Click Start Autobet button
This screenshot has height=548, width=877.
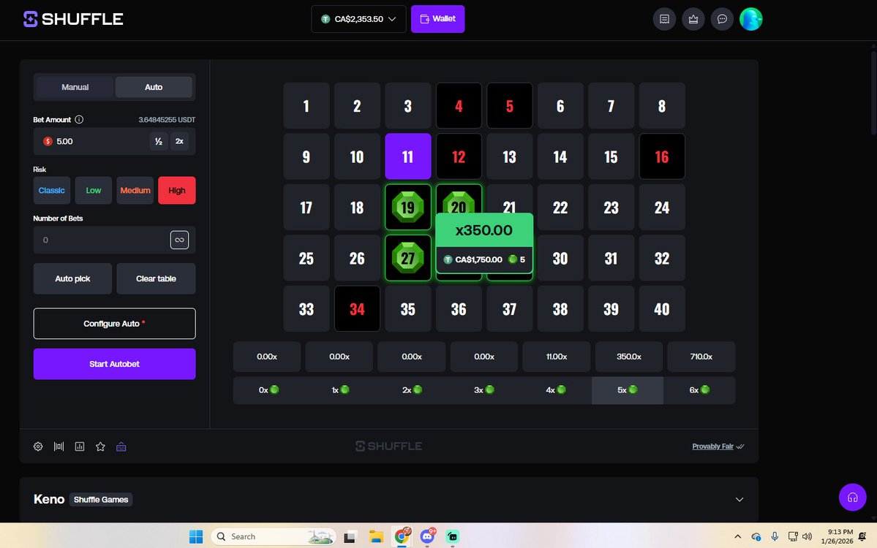click(115, 364)
